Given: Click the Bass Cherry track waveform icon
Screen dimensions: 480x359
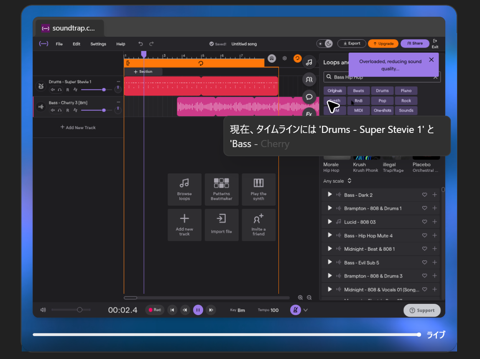Looking at the screenshot, I should [41, 107].
